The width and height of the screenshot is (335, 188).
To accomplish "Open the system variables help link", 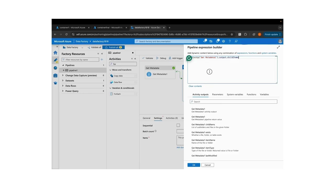I will click(269, 53).
